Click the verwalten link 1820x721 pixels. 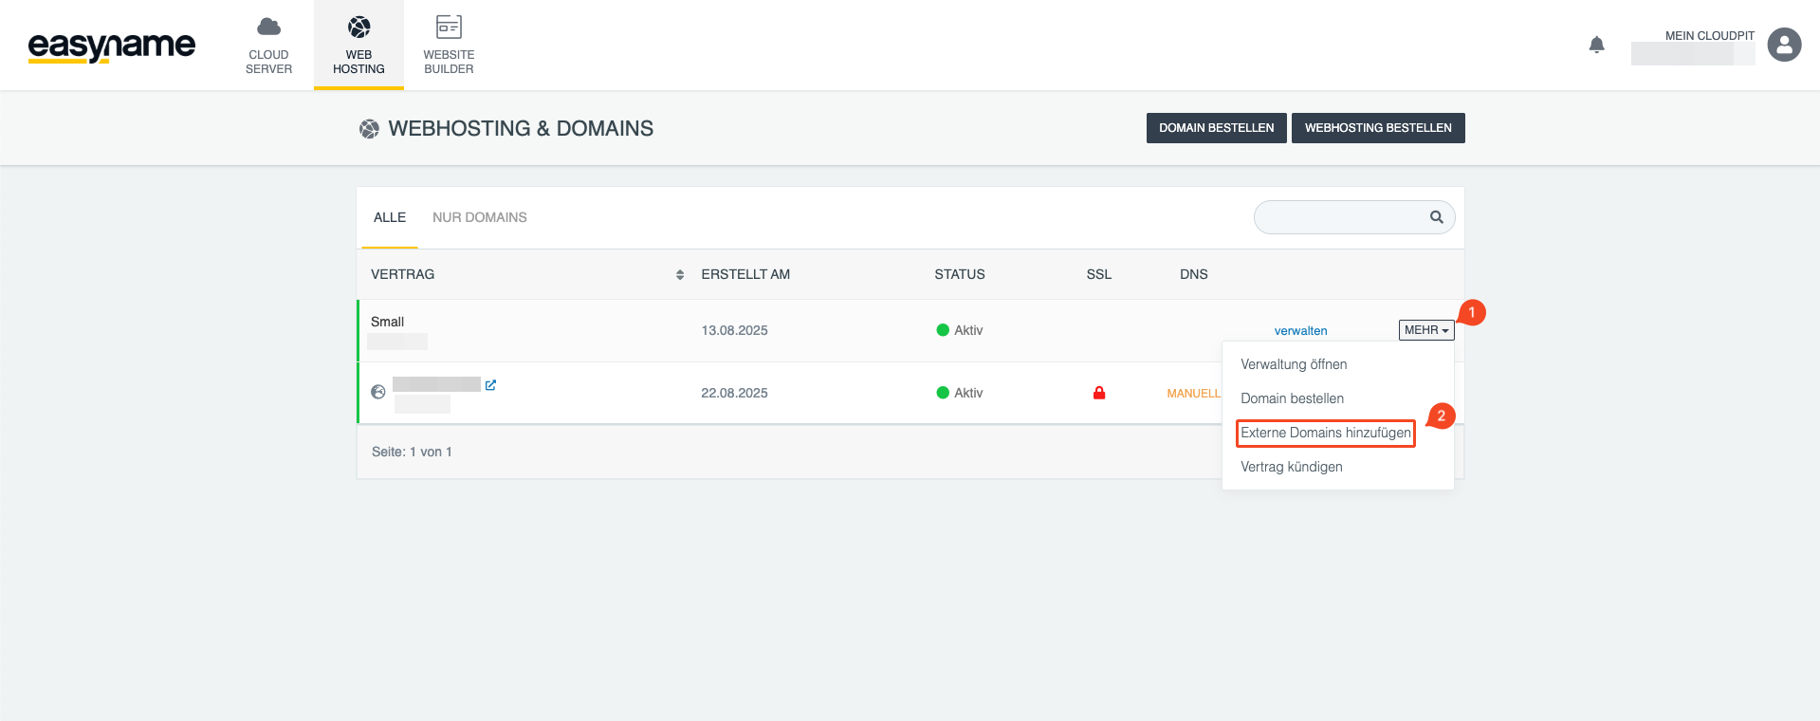[x=1300, y=331]
